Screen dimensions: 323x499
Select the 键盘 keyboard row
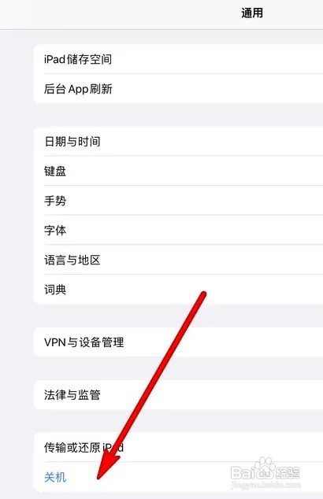click(178, 171)
